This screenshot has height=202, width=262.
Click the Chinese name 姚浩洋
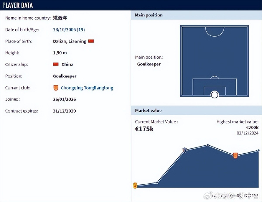(x=60, y=18)
